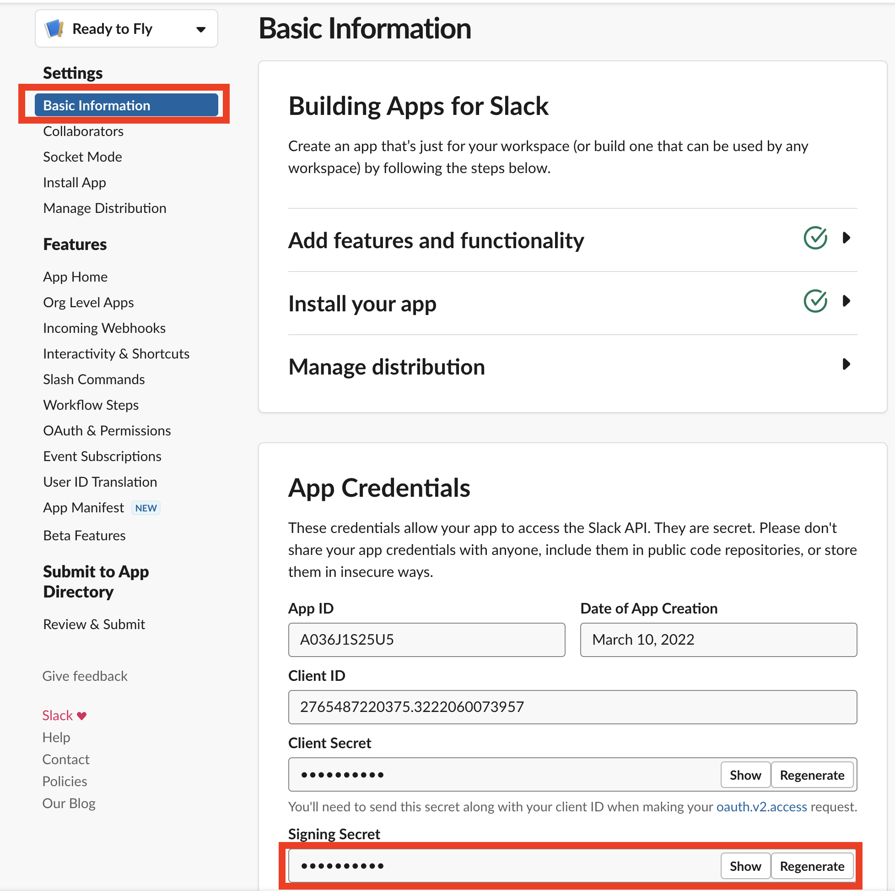Screen dimensions: 895x891
Task: Select Socket Mode in the sidebar
Action: point(82,157)
